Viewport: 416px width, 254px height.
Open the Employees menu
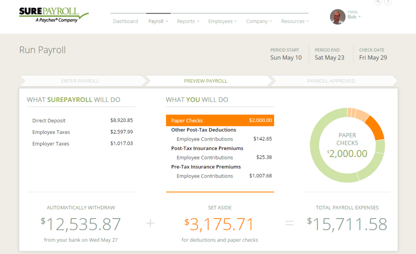222,21
